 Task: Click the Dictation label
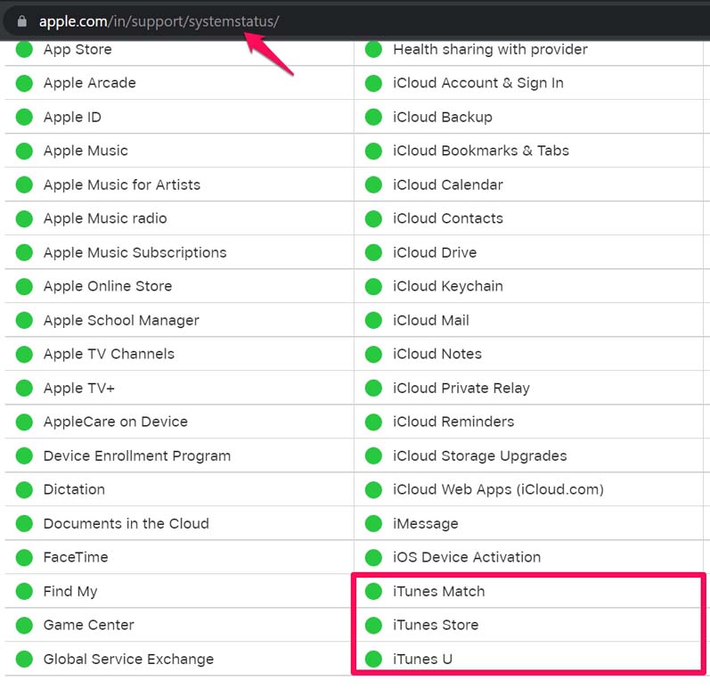coord(74,489)
